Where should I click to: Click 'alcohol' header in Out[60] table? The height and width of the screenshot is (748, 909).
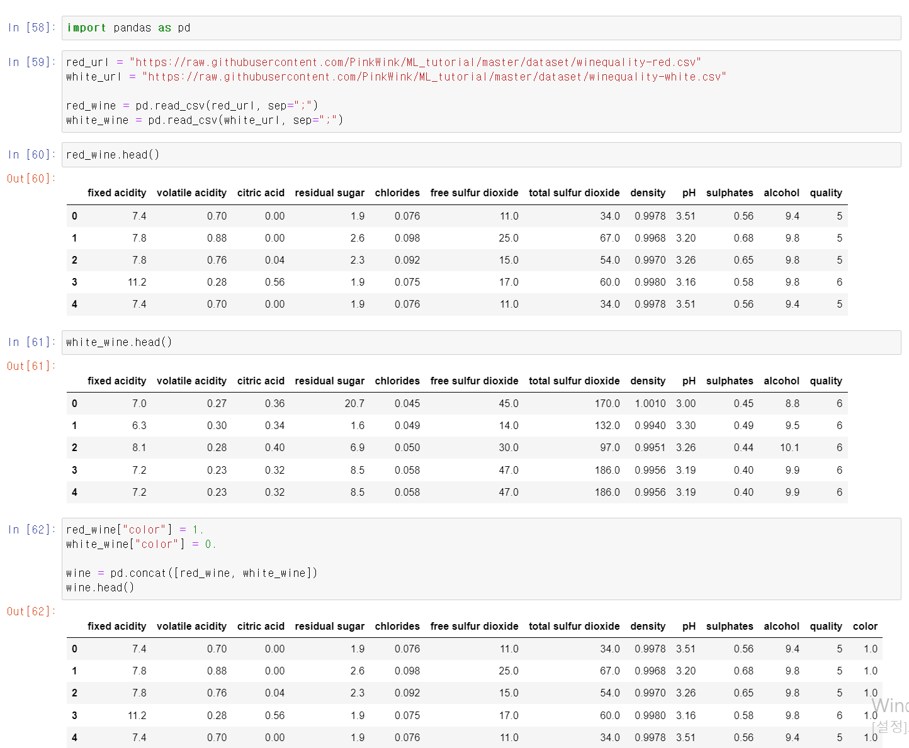[781, 193]
